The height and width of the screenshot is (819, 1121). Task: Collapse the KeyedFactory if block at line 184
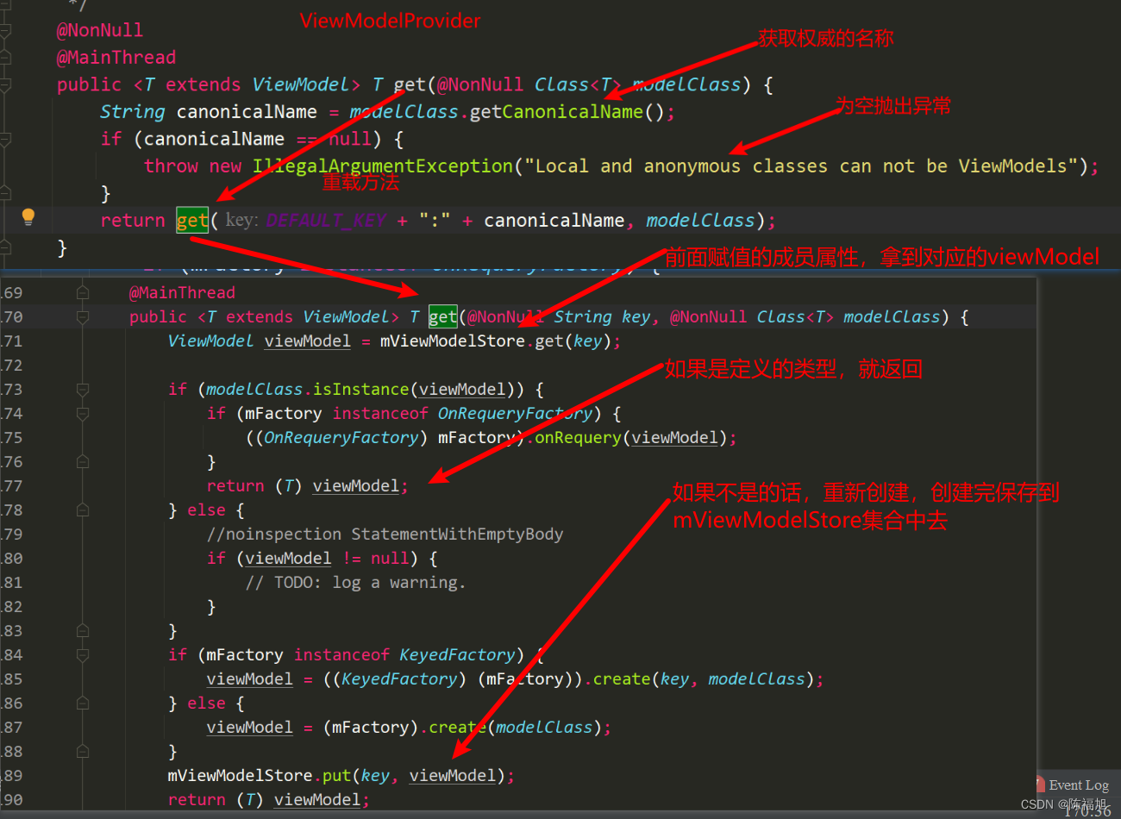[x=83, y=654]
